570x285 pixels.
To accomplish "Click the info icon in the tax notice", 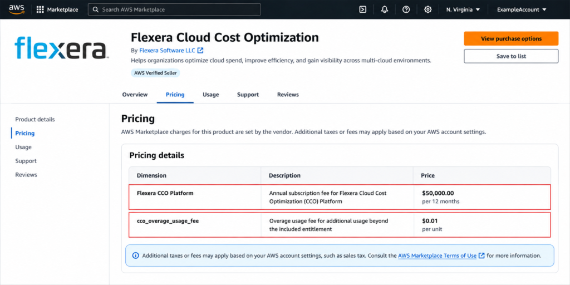I will pyautogui.click(x=136, y=255).
